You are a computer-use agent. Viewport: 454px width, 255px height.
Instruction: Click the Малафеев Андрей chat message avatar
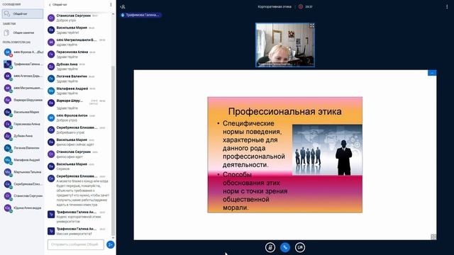51,91
